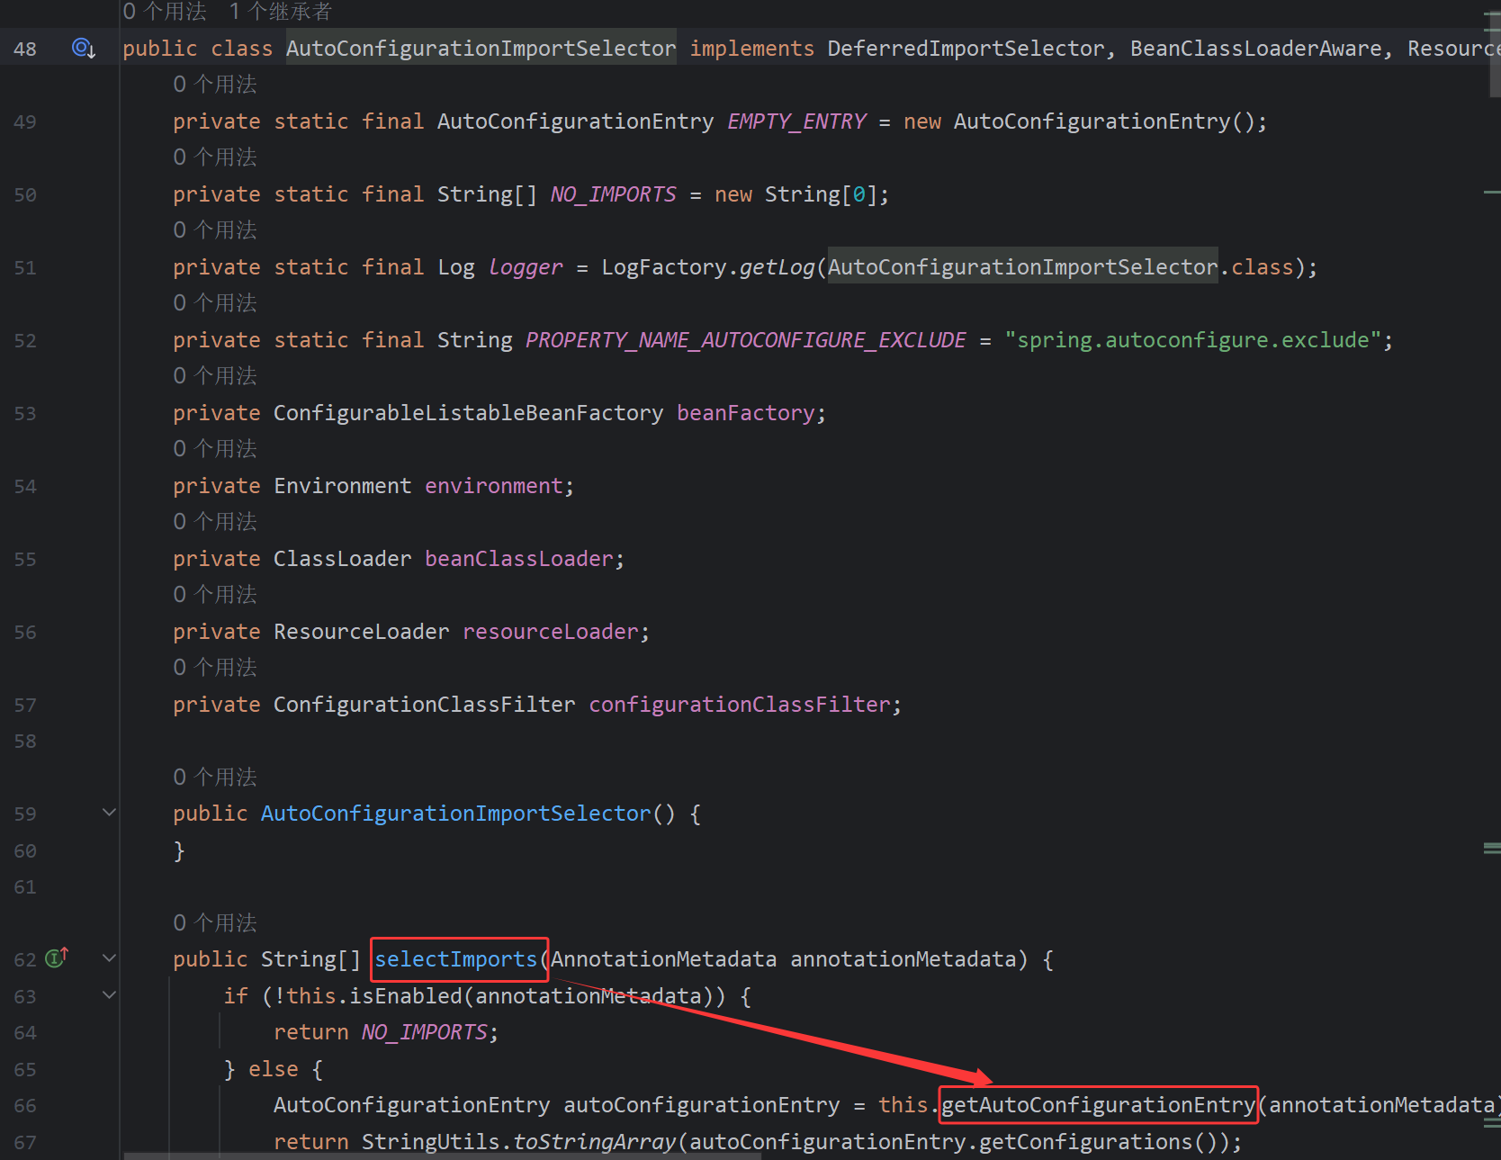
Task: Click the usage hint above selectImports method
Action: [x=214, y=922]
